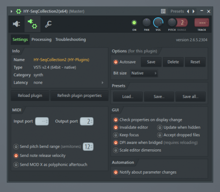
Task: Open the plugin menu arrow in title bar
Action: click(x=12, y=12)
